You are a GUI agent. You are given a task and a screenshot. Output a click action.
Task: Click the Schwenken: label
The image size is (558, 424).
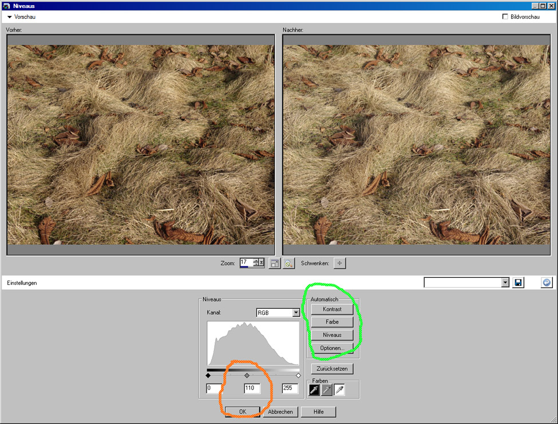[x=315, y=264]
